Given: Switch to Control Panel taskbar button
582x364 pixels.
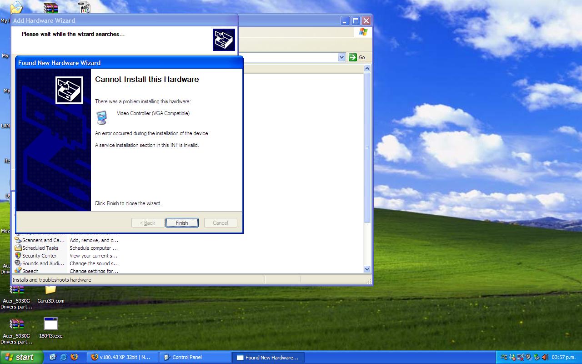Looking at the screenshot, I should tap(196, 357).
